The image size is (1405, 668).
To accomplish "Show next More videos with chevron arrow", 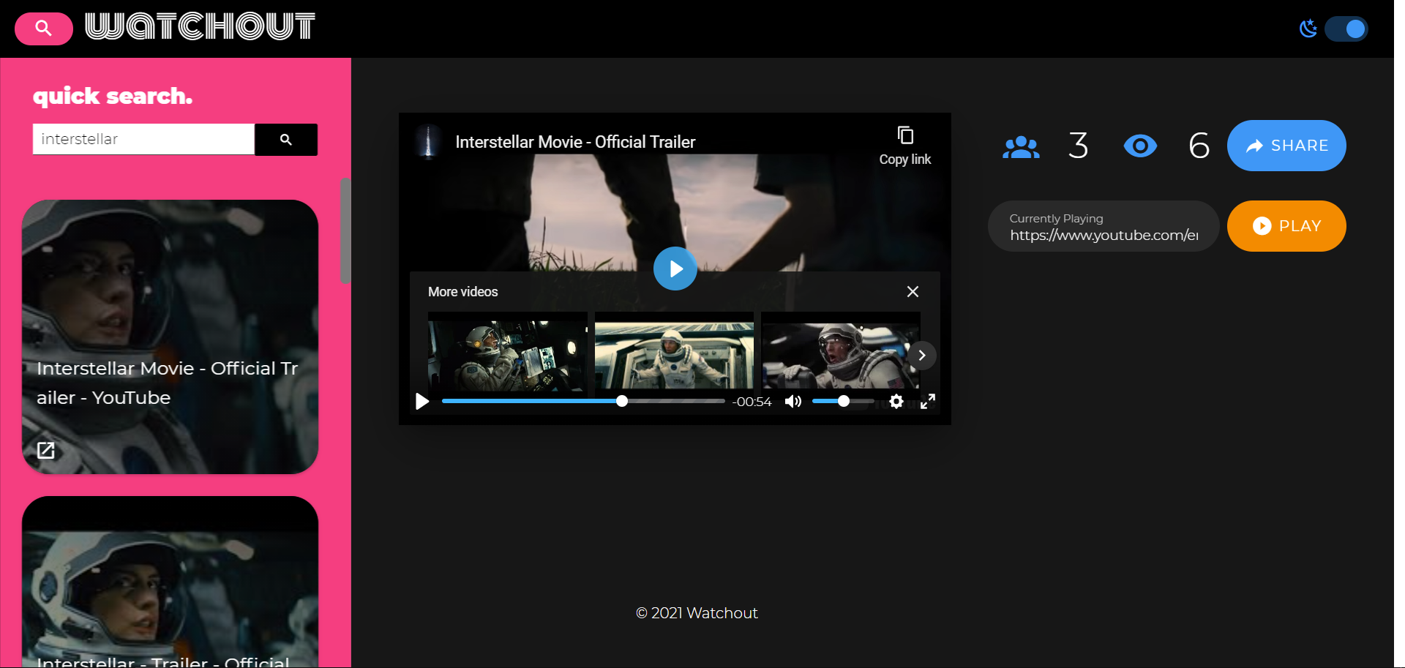I will [x=922, y=356].
